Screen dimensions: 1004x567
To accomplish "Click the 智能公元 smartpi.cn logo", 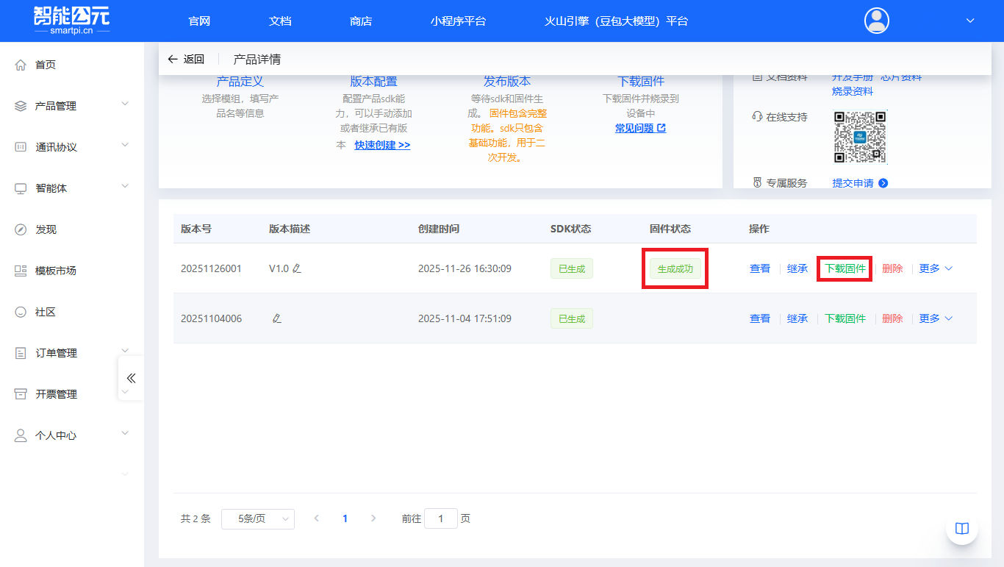I will point(71,21).
